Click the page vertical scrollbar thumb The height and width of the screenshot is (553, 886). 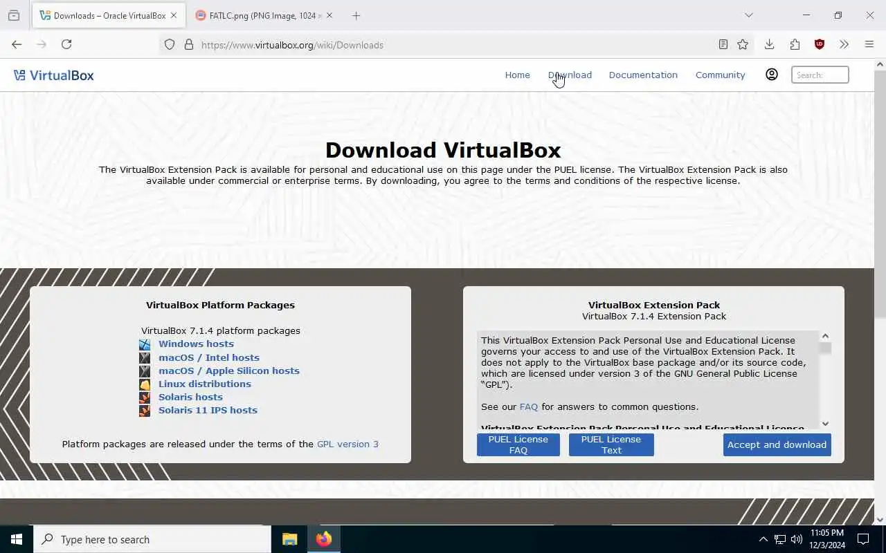[880, 194]
